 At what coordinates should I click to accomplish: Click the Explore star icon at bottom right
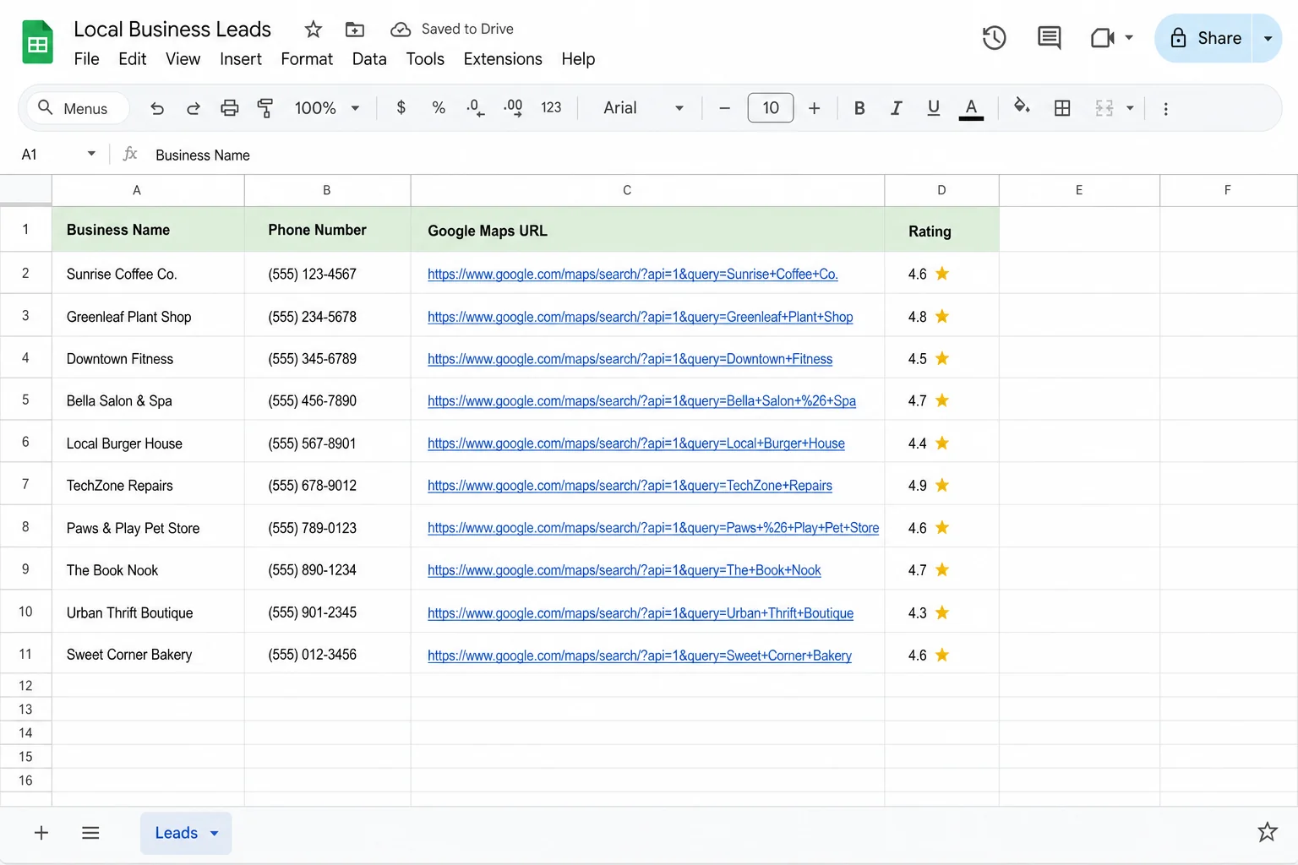(x=1267, y=832)
